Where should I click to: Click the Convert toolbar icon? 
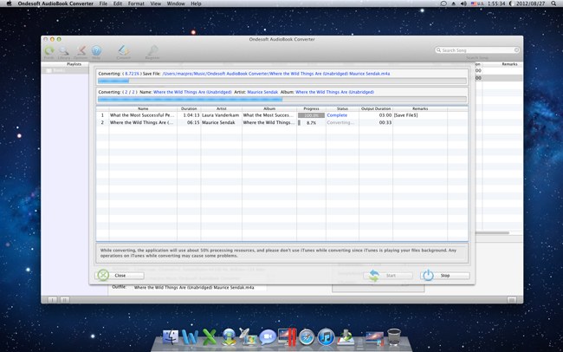124,50
